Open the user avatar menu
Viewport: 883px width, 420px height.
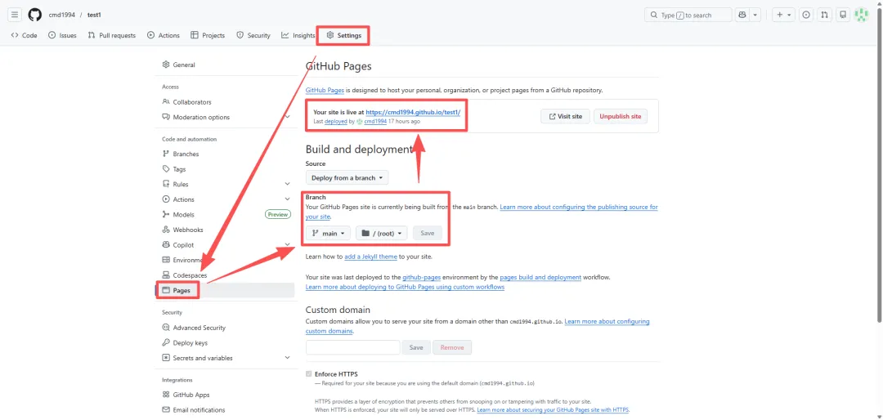862,15
